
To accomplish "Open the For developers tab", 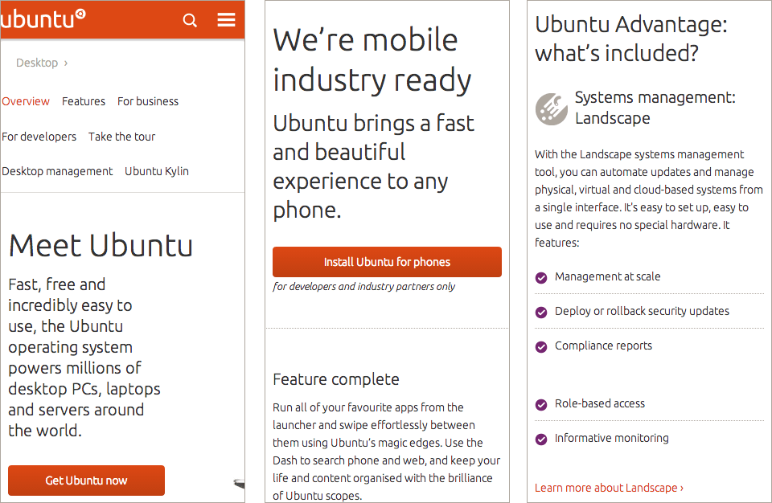I will click(39, 137).
